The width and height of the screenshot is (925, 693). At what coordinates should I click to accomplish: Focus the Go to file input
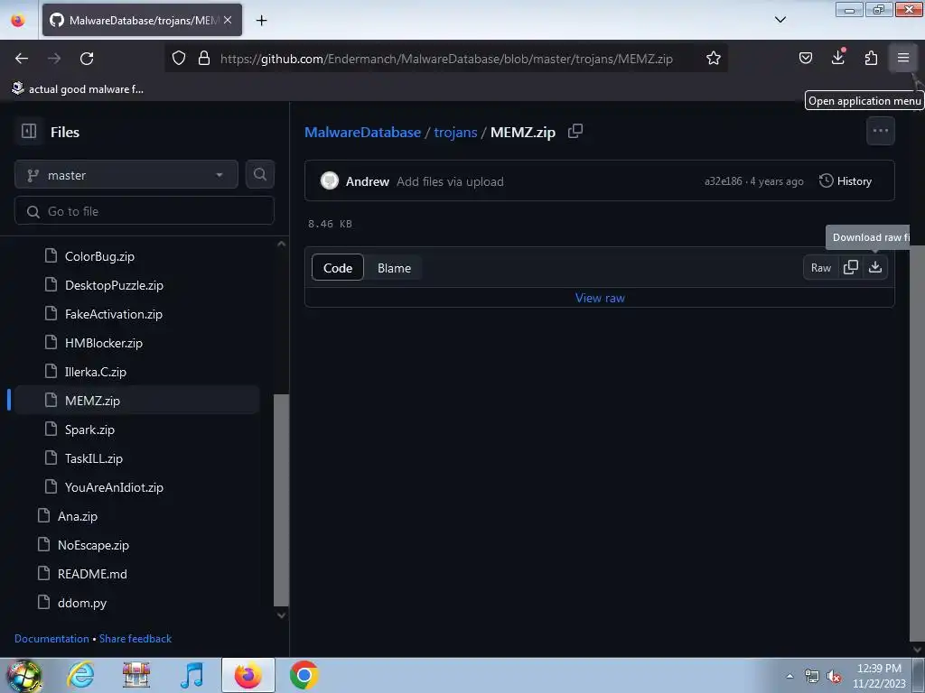(x=145, y=211)
